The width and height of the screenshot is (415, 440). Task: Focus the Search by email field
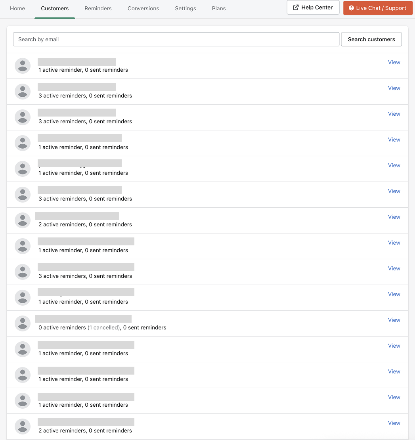coord(176,39)
